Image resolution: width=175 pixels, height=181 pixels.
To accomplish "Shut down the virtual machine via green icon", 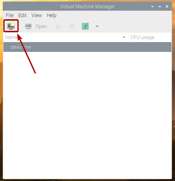I will coord(85,26).
